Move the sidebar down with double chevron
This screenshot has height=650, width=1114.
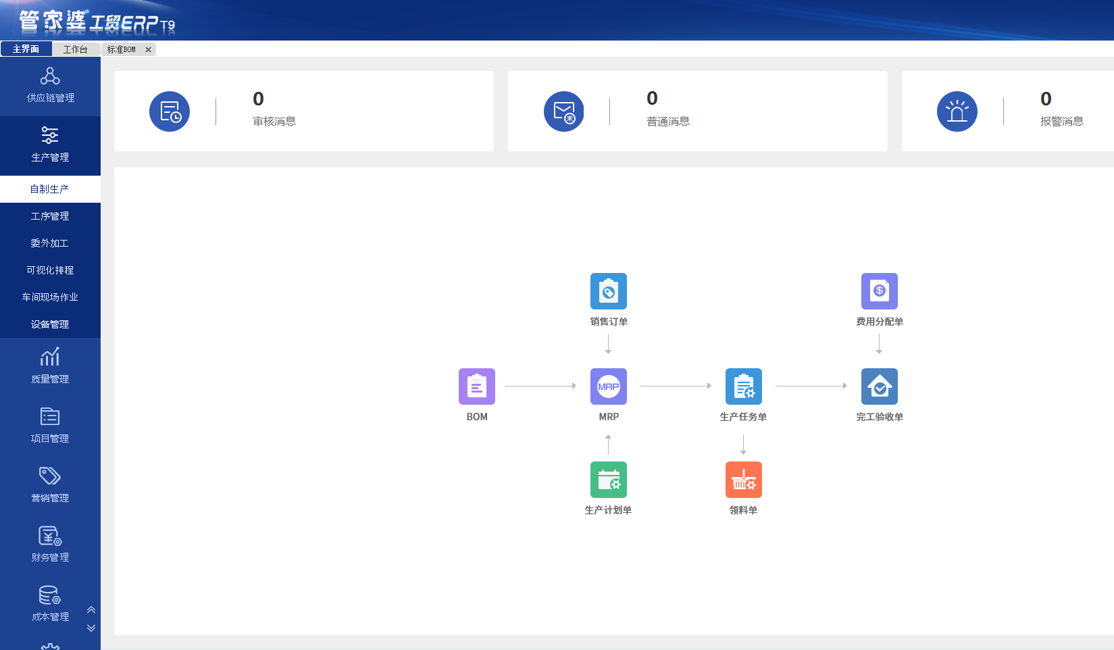click(x=91, y=628)
